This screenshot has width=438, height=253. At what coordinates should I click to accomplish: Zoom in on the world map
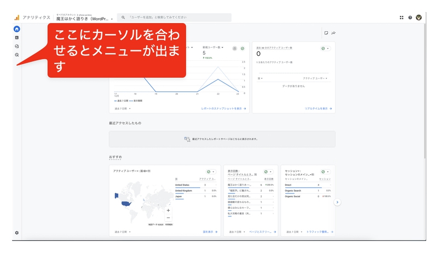168,210
